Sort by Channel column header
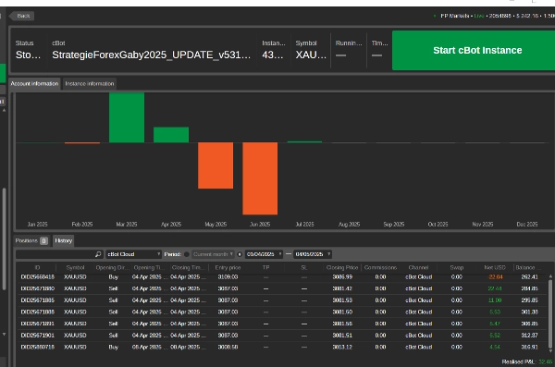Image resolution: width=555 pixels, height=367 pixels. pyautogui.click(x=418, y=267)
